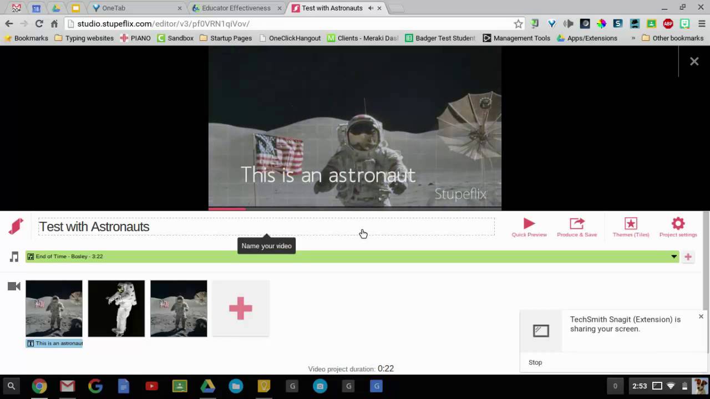This screenshot has width=710, height=399.
Task: Seek the video preview progress bar
Action: (x=355, y=209)
